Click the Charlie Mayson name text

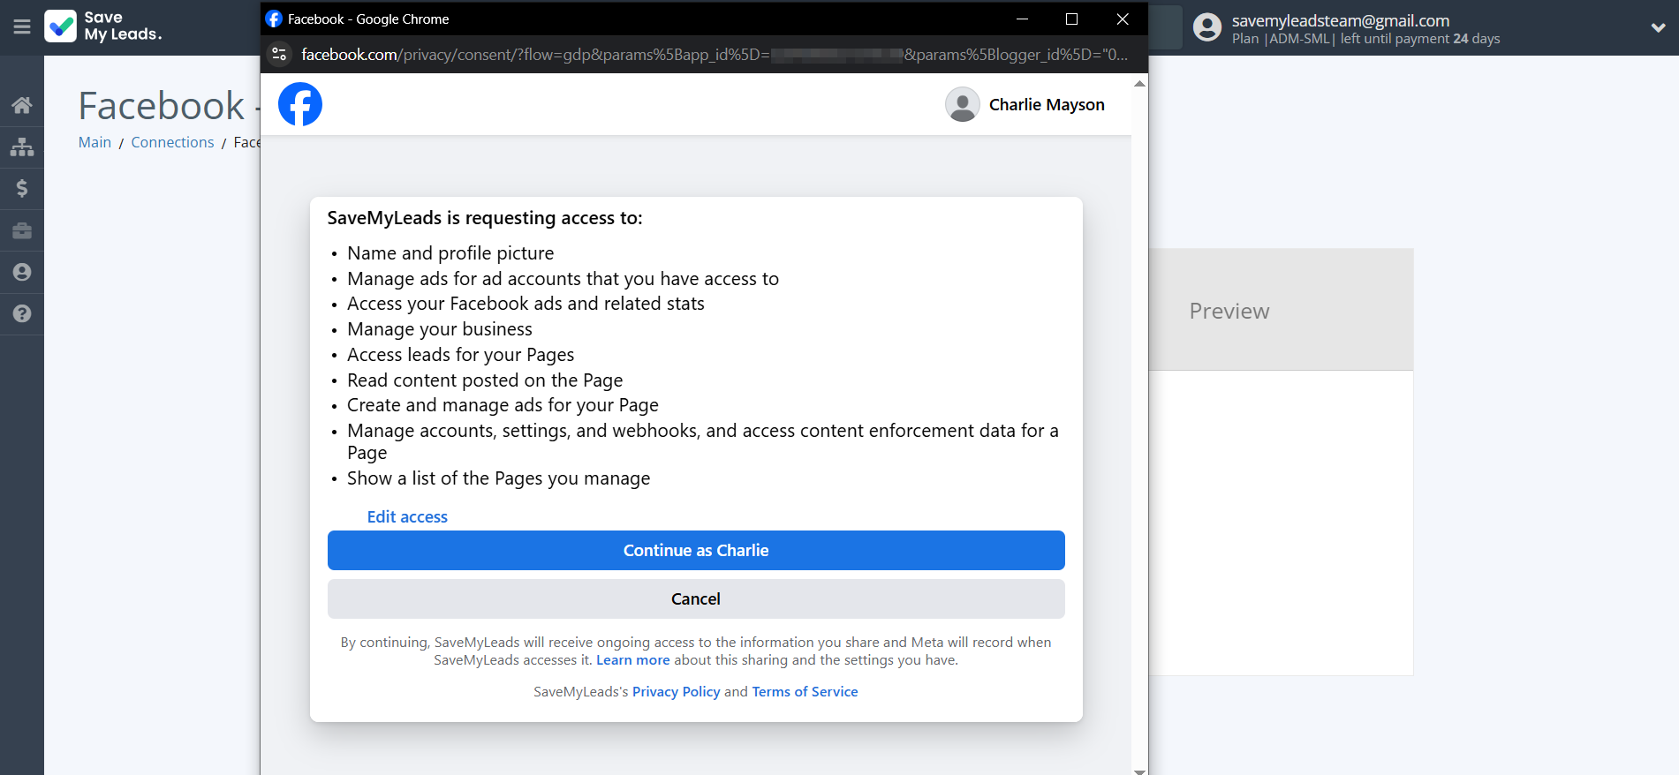[1047, 104]
